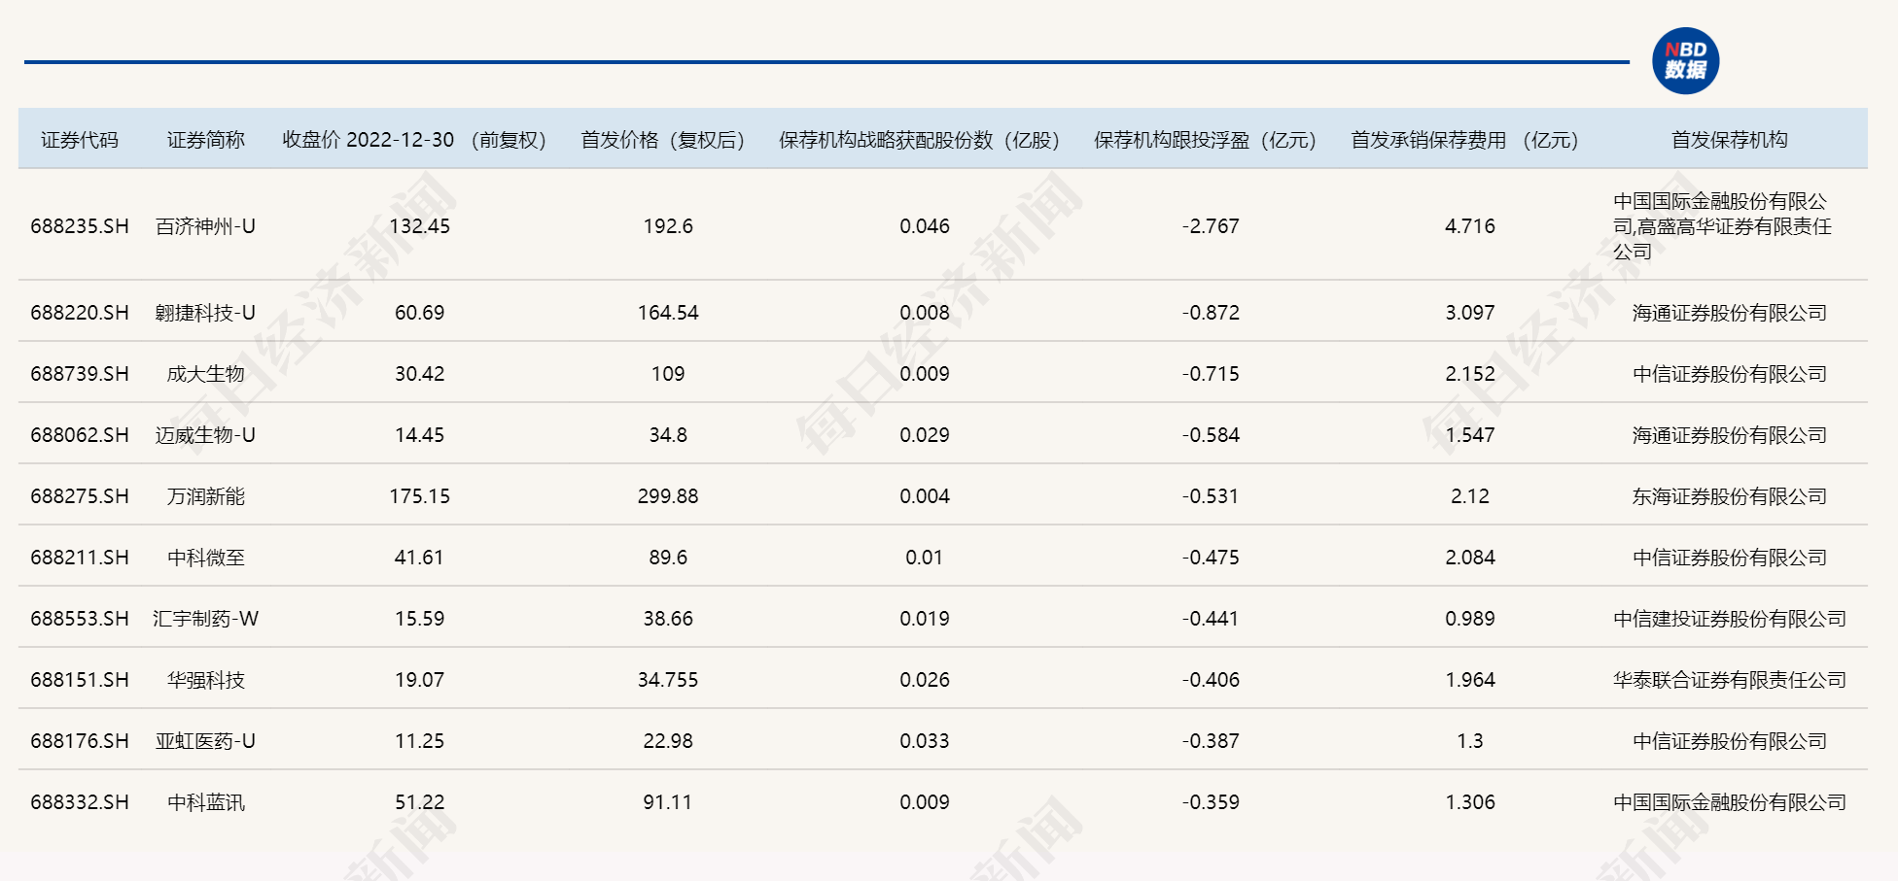Select stock code 688739.SH
Viewport: 1898px width, 881px height.
pyautogui.click(x=80, y=374)
